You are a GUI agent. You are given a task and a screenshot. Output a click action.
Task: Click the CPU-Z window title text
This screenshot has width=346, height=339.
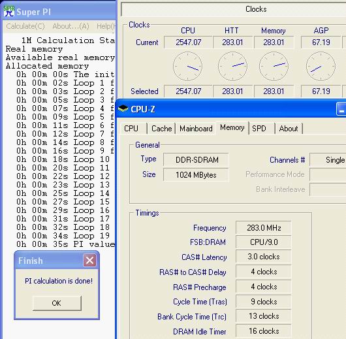(x=143, y=109)
